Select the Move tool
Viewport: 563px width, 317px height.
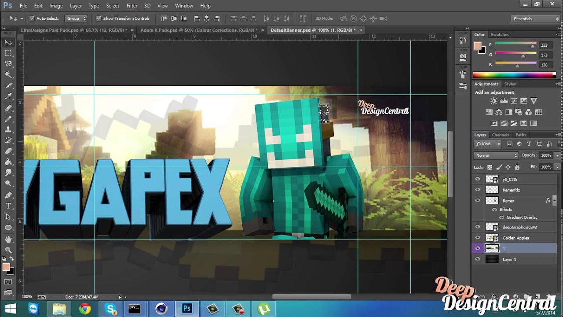[x=8, y=42]
